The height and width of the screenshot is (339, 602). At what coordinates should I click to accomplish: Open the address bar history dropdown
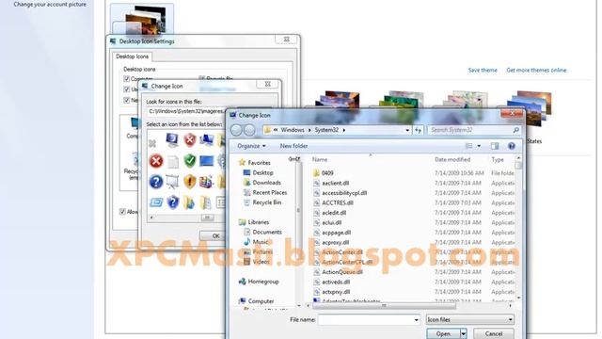pos(407,130)
